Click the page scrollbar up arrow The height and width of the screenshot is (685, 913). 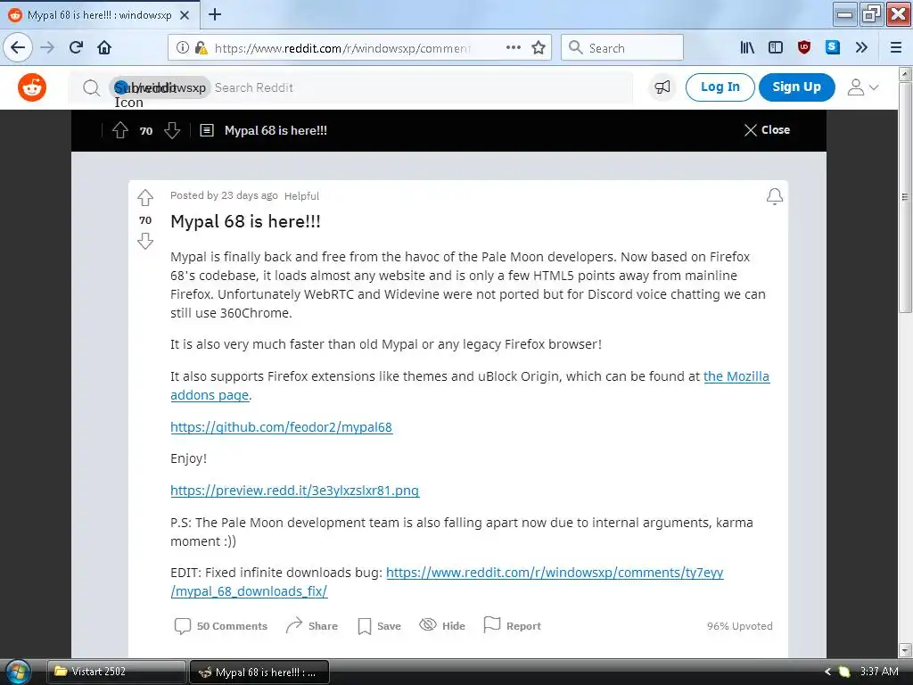click(905, 73)
